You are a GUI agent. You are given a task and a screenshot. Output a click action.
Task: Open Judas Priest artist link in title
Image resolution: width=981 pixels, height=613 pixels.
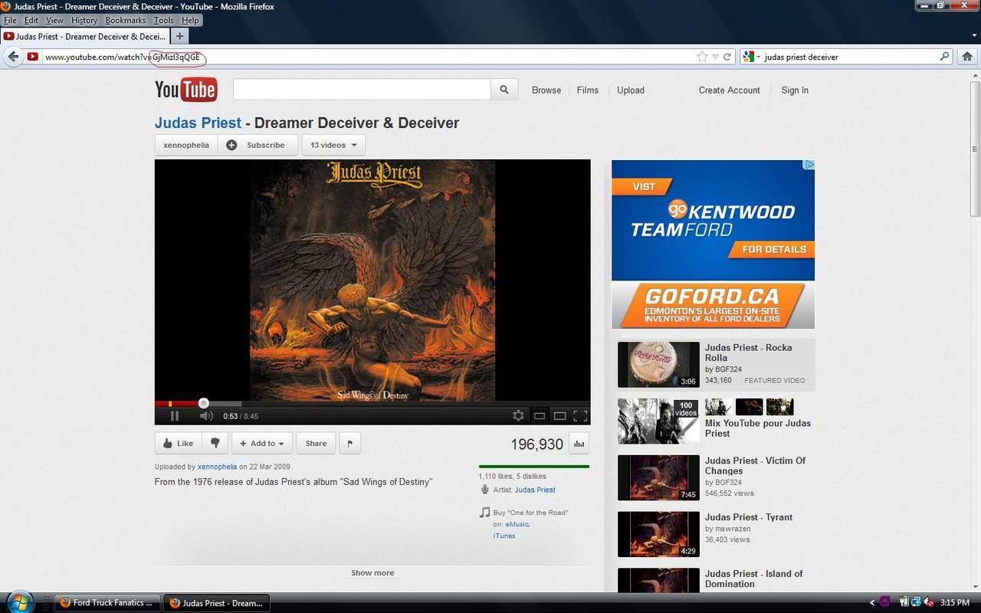tap(198, 123)
